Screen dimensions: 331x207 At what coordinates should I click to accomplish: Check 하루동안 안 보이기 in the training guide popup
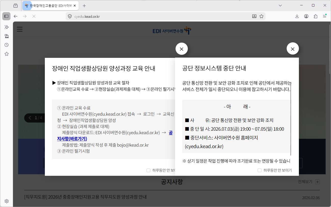click(x=148, y=170)
